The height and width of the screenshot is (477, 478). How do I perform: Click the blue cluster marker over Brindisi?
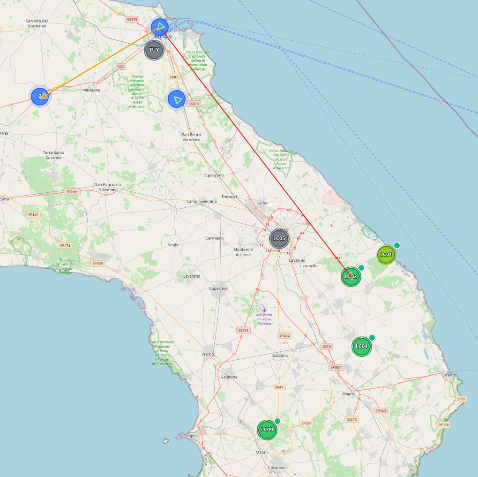click(x=160, y=27)
